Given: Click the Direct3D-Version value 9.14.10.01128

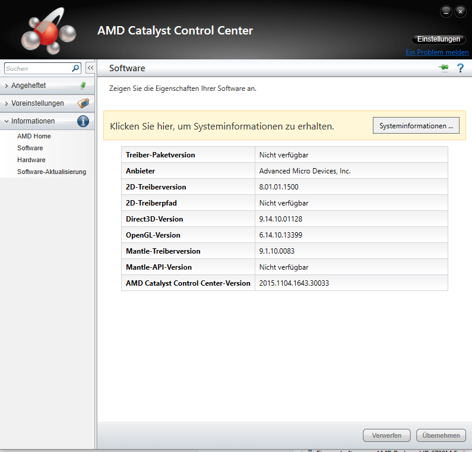Looking at the screenshot, I should [x=281, y=219].
